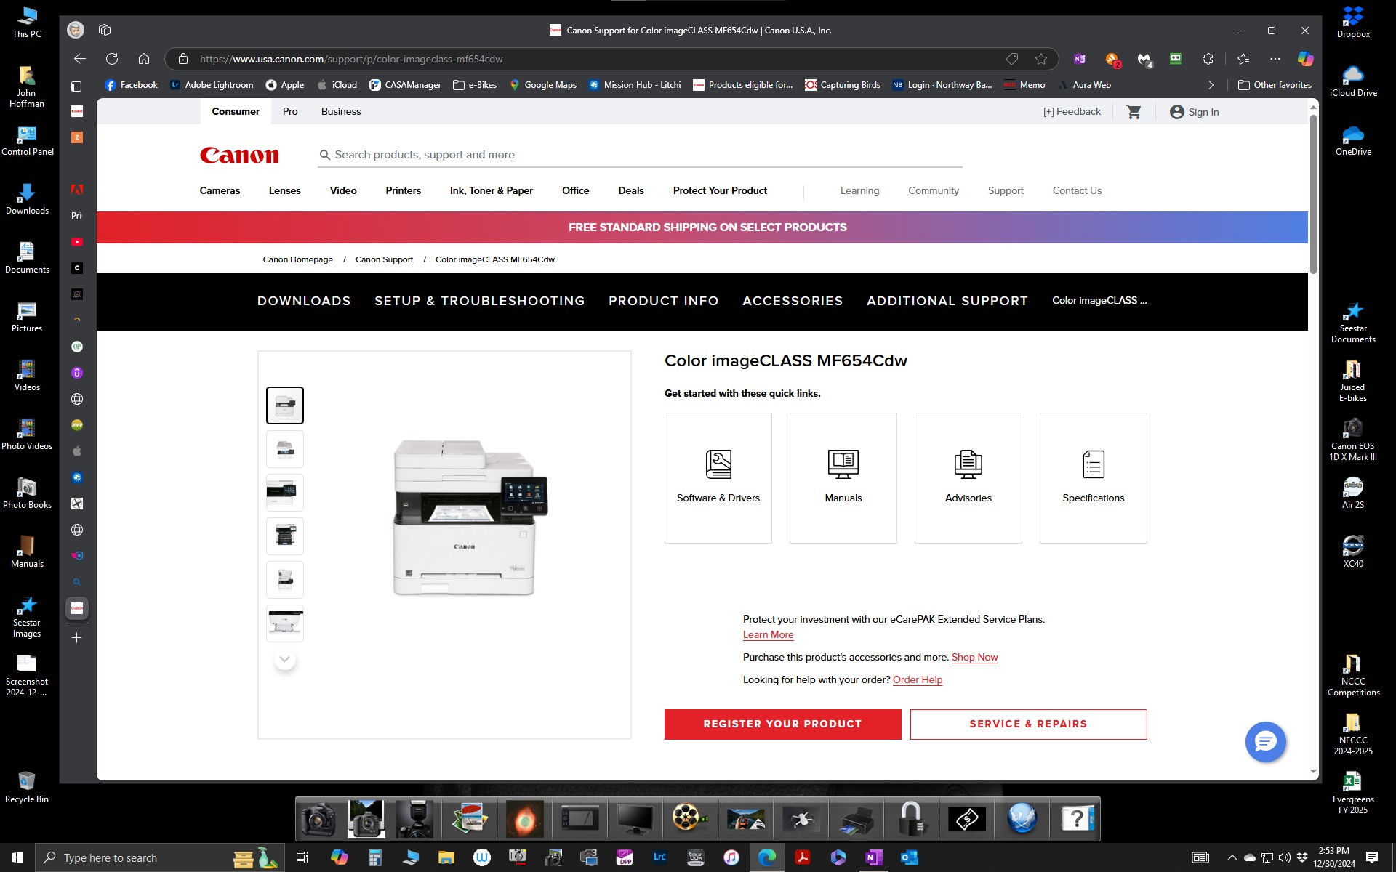The image size is (1396, 872).
Task: Open Outlook from the taskbar
Action: pyautogui.click(x=908, y=857)
